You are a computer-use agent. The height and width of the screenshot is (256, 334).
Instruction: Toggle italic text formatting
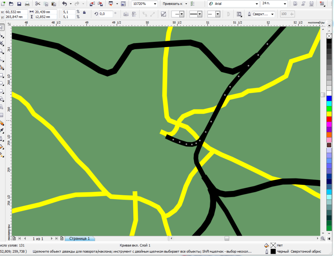[x=303, y=4]
